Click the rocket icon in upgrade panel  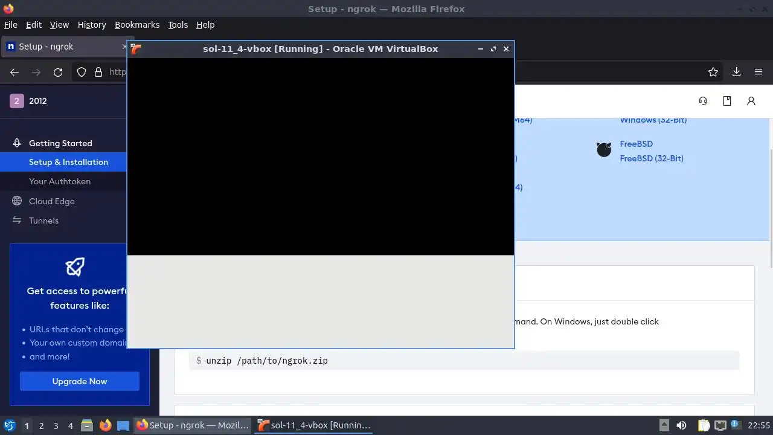(x=75, y=266)
